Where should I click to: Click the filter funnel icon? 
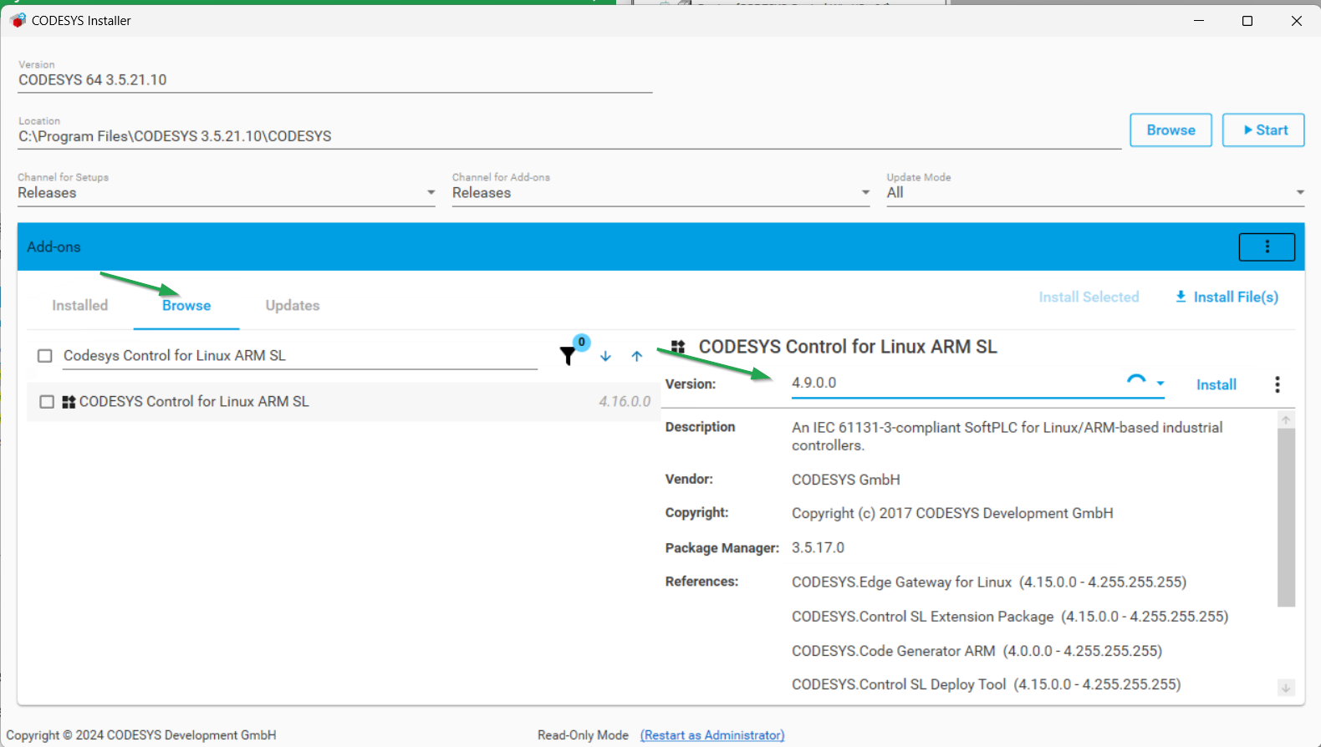pos(569,356)
